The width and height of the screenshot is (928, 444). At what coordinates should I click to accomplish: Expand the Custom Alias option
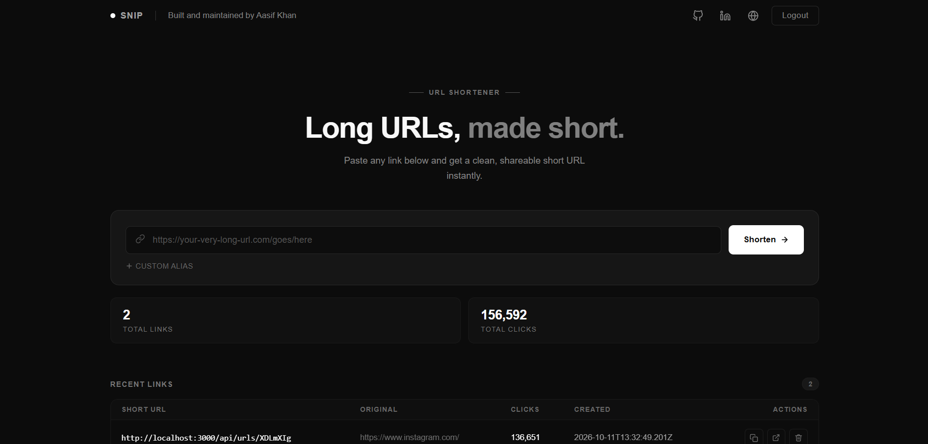160,266
